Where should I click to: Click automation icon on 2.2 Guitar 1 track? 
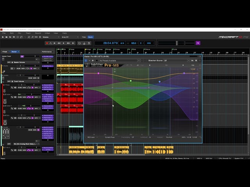29,97
